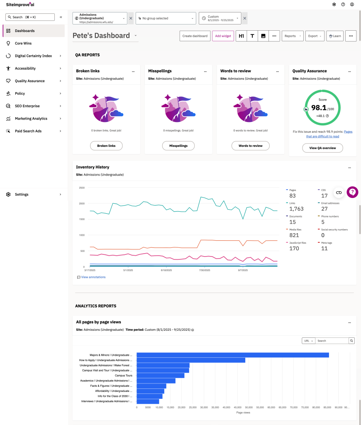Collapse the sidebar with double-chevron icon
Screen dimensions: 361x425
coord(61,17)
